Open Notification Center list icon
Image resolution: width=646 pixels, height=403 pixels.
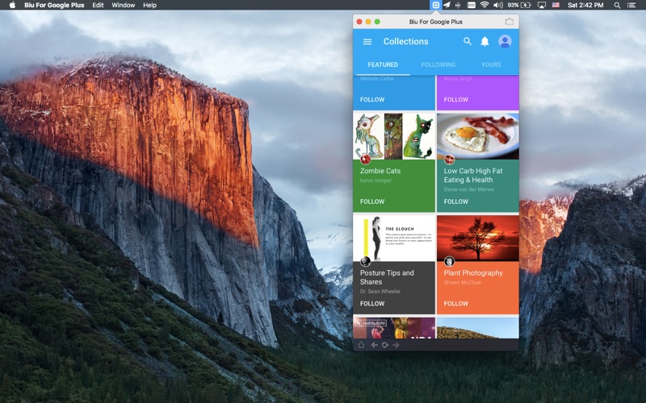[x=631, y=5]
